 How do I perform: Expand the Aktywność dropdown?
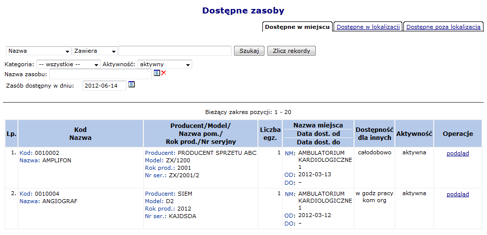pos(165,65)
